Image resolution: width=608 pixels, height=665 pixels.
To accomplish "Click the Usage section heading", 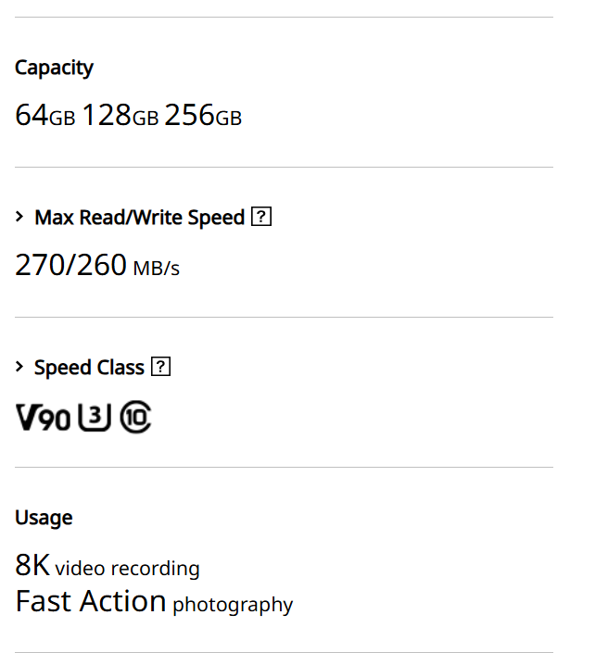I will (x=44, y=518).
